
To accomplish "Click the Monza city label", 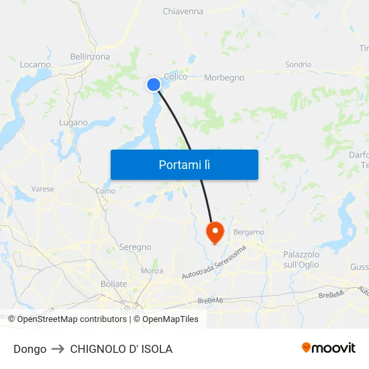I will pos(152,270).
